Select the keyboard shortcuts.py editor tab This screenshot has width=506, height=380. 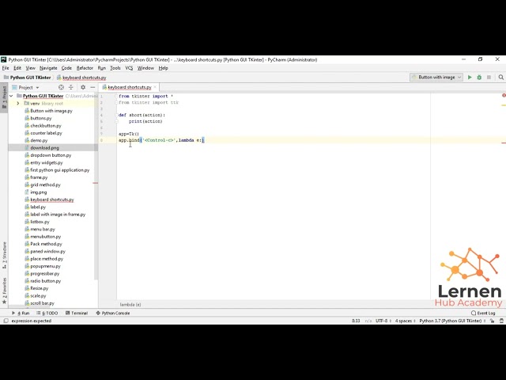(129, 87)
